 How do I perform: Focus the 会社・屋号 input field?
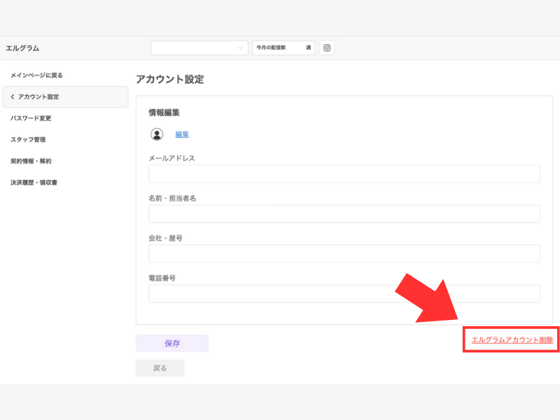[x=344, y=254]
